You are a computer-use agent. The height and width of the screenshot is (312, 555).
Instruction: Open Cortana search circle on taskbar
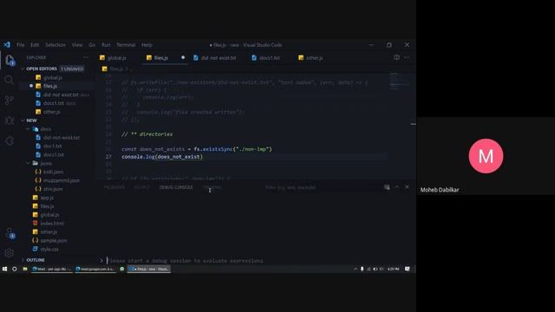[x=15, y=269]
